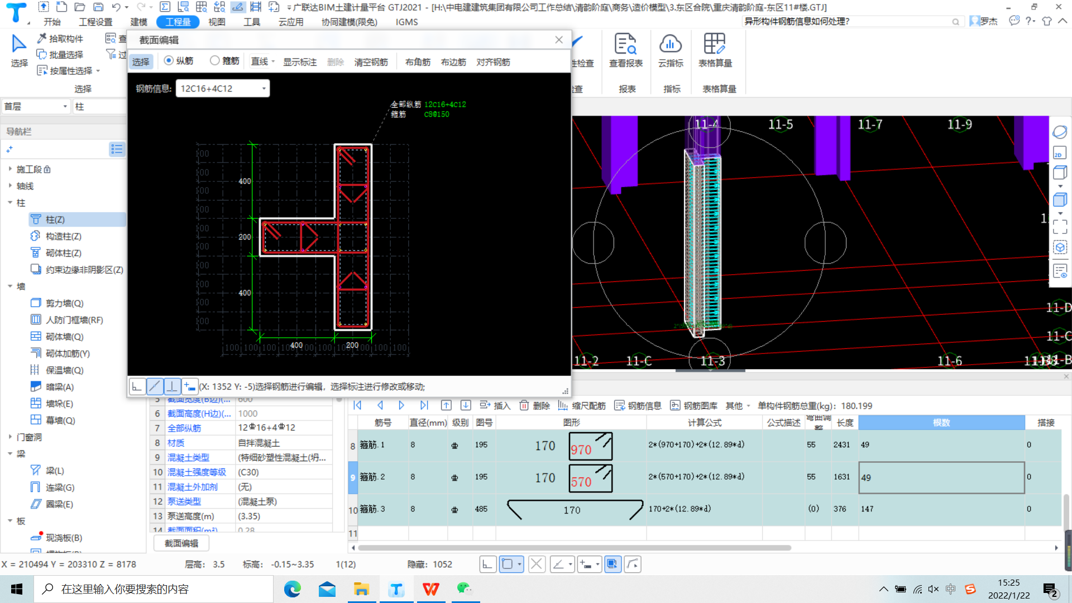The width and height of the screenshot is (1072, 603).
Task: Open the 开始 ribbon tab
Action: click(52, 22)
